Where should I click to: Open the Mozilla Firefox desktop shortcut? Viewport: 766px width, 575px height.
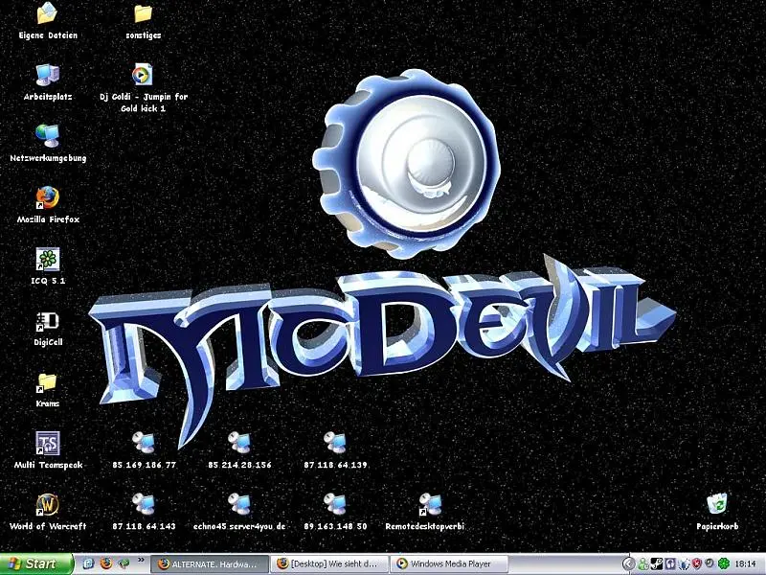pyautogui.click(x=47, y=198)
